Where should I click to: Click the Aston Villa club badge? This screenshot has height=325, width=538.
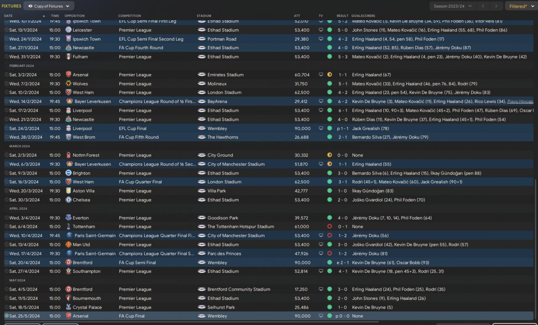click(69, 191)
